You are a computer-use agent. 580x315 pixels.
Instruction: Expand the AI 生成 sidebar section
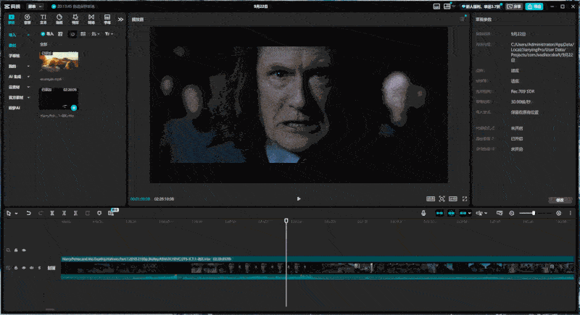tap(28, 77)
